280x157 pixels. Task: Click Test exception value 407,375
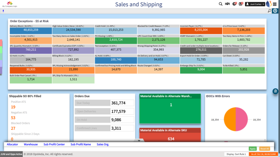pos(116,50)
